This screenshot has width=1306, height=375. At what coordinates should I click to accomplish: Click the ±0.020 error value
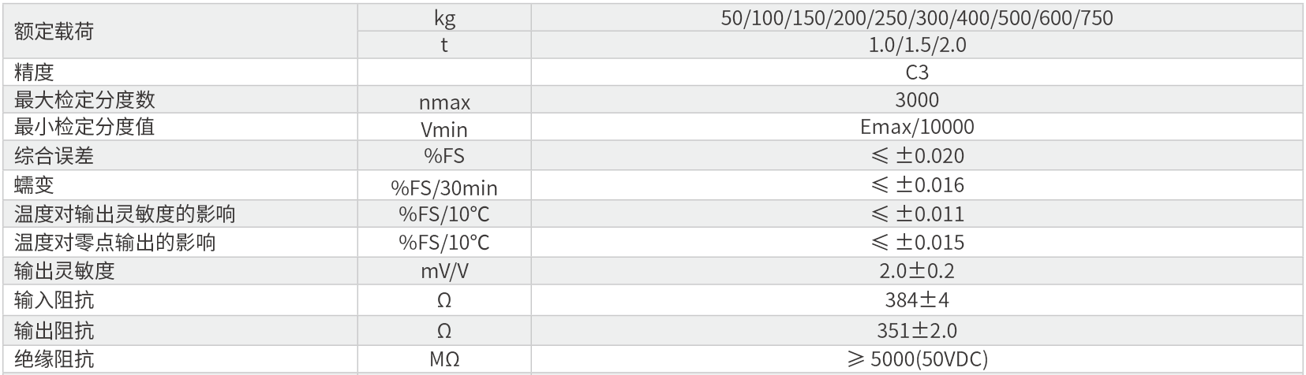pyautogui.click(x=917, y=156)
